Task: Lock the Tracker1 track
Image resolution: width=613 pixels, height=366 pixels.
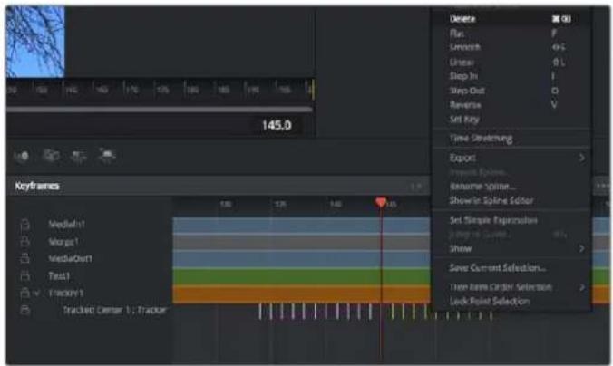Action: (25, 293)
